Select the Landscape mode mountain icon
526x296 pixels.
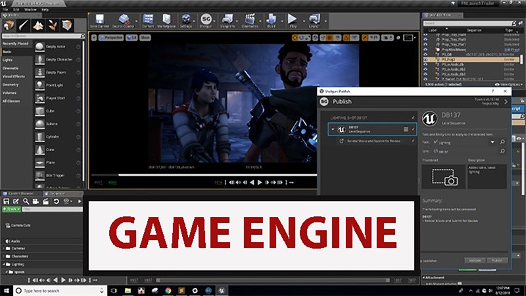tap(37, 25)
